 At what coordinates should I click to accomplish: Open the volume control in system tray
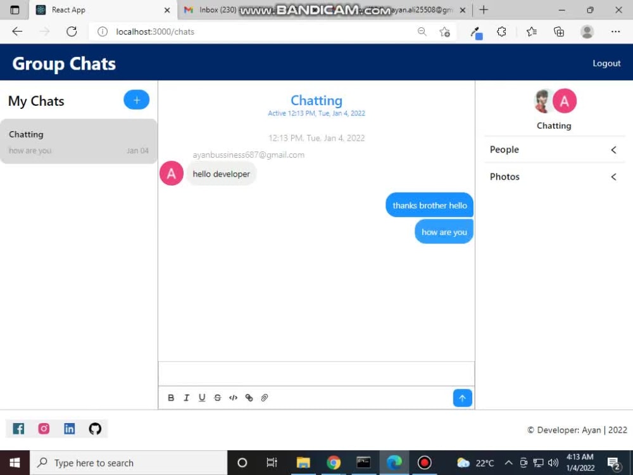coord(553,463)
